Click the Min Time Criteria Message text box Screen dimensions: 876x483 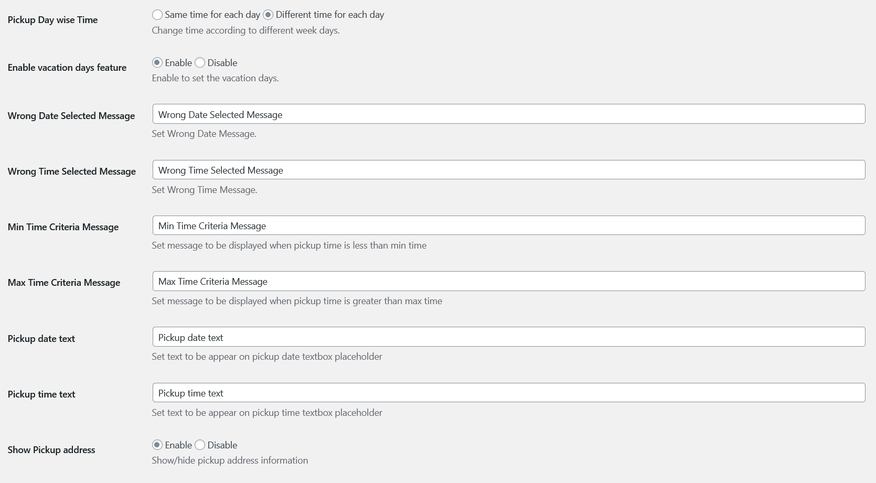point(508,226)
